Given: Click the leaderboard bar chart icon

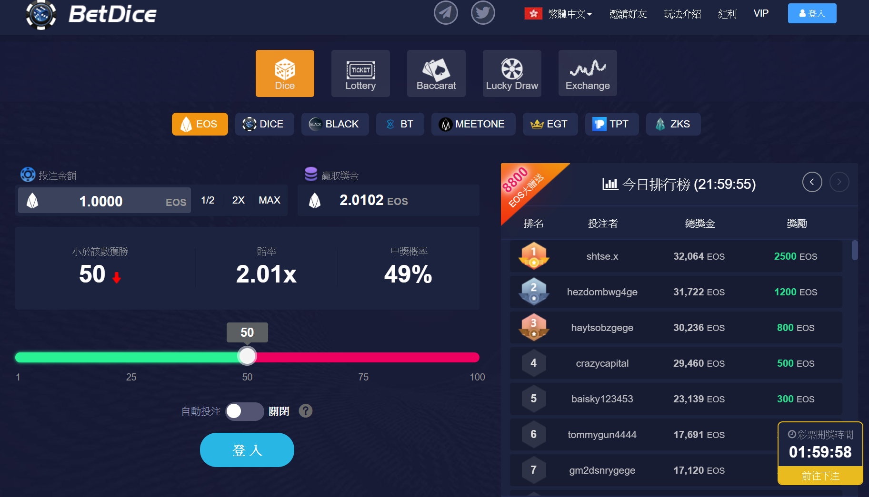Looking at the screenshot, I should 610,184.
